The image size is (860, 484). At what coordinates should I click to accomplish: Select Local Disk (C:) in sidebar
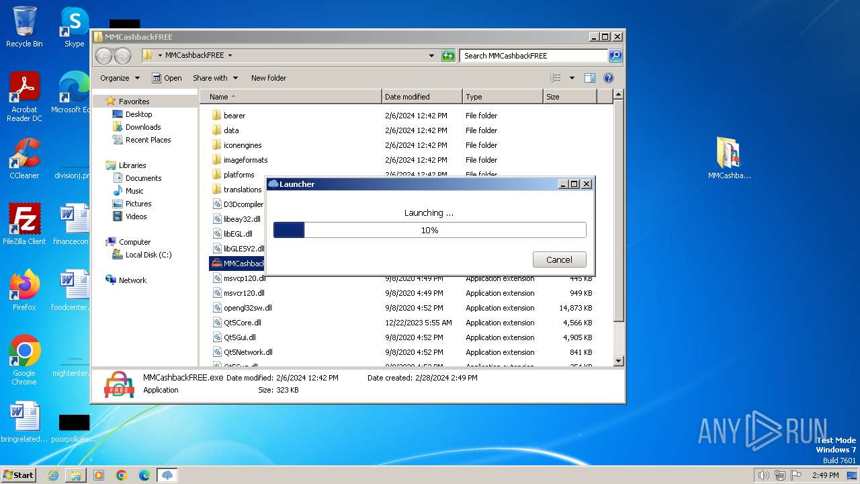point(148,255)
